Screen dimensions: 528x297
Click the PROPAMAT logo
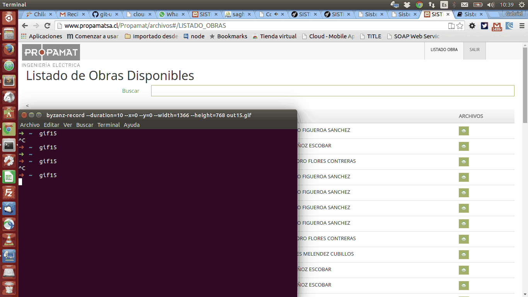(x=51, y=52)
